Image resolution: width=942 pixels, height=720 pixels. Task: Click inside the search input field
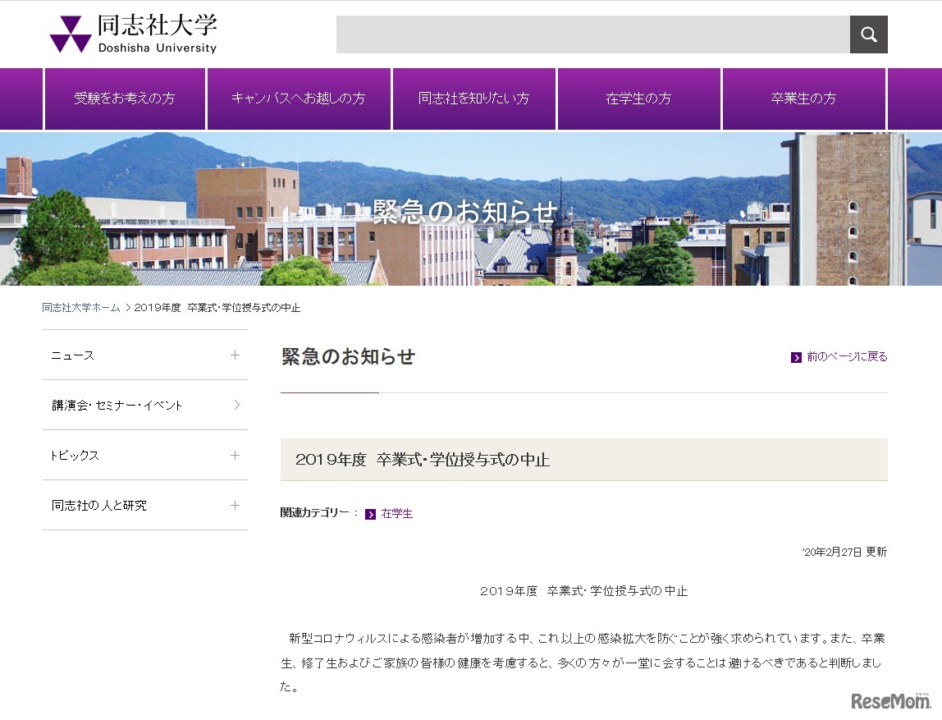point(591,34)
